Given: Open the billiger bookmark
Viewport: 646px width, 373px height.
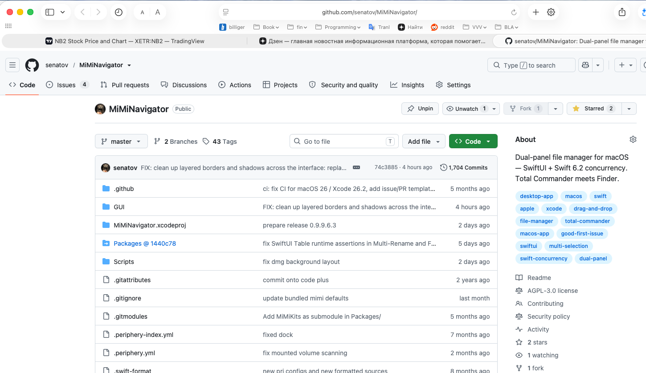Looking at the screenshot, I should click(x=232, y=27).
